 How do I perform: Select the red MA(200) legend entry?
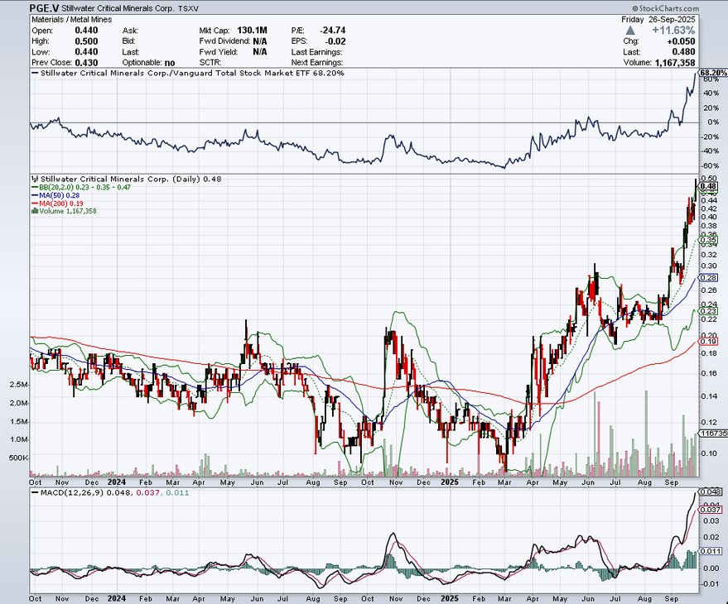click(60, 204)
